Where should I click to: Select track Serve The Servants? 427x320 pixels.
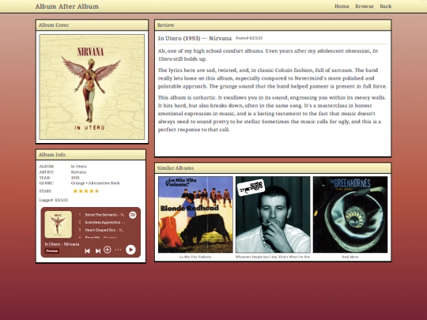click(101, 215)
